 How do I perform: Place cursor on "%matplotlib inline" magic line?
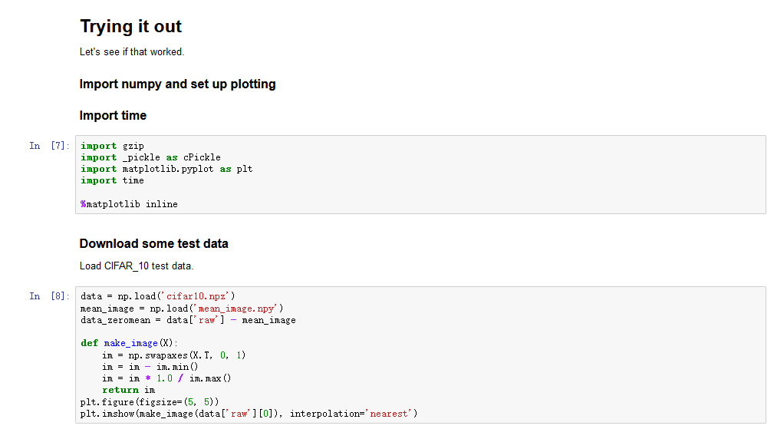click(x=129, y=204)
